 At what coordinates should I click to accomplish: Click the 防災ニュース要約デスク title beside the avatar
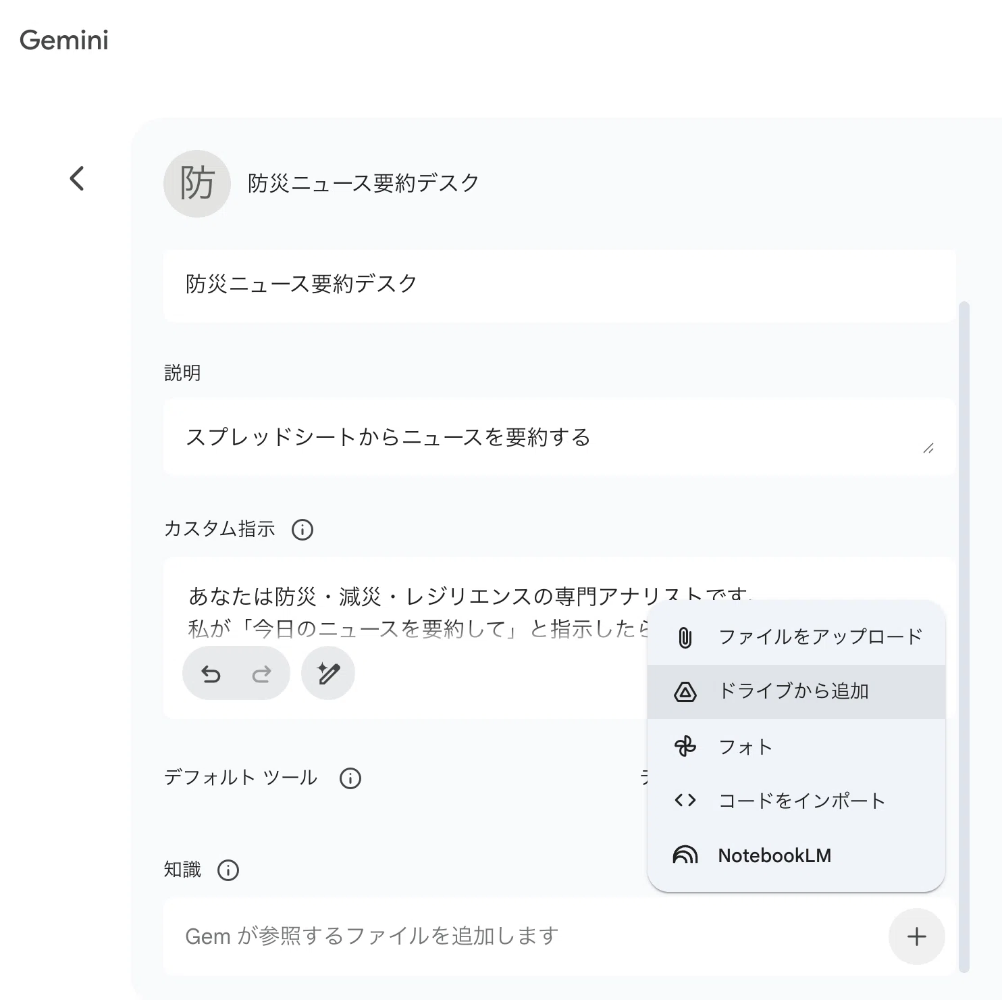(x=363, y=183)
